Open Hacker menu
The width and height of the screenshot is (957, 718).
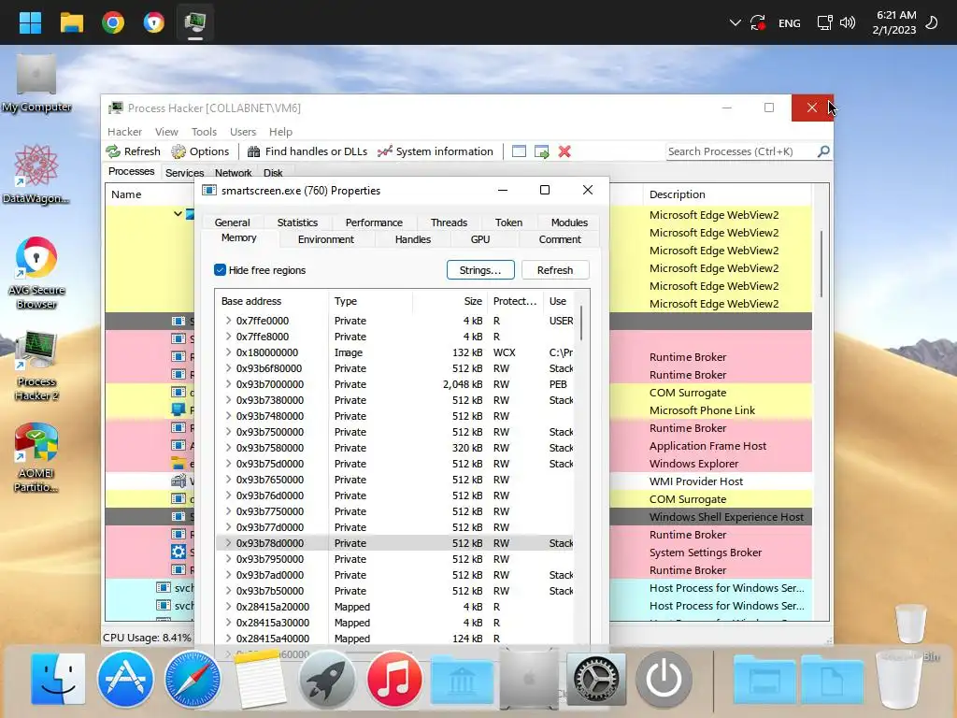(124, 132)
